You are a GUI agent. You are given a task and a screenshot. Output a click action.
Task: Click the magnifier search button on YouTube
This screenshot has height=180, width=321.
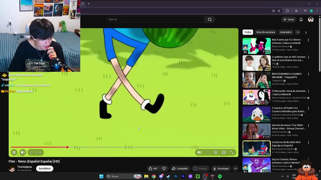(210, 19)
